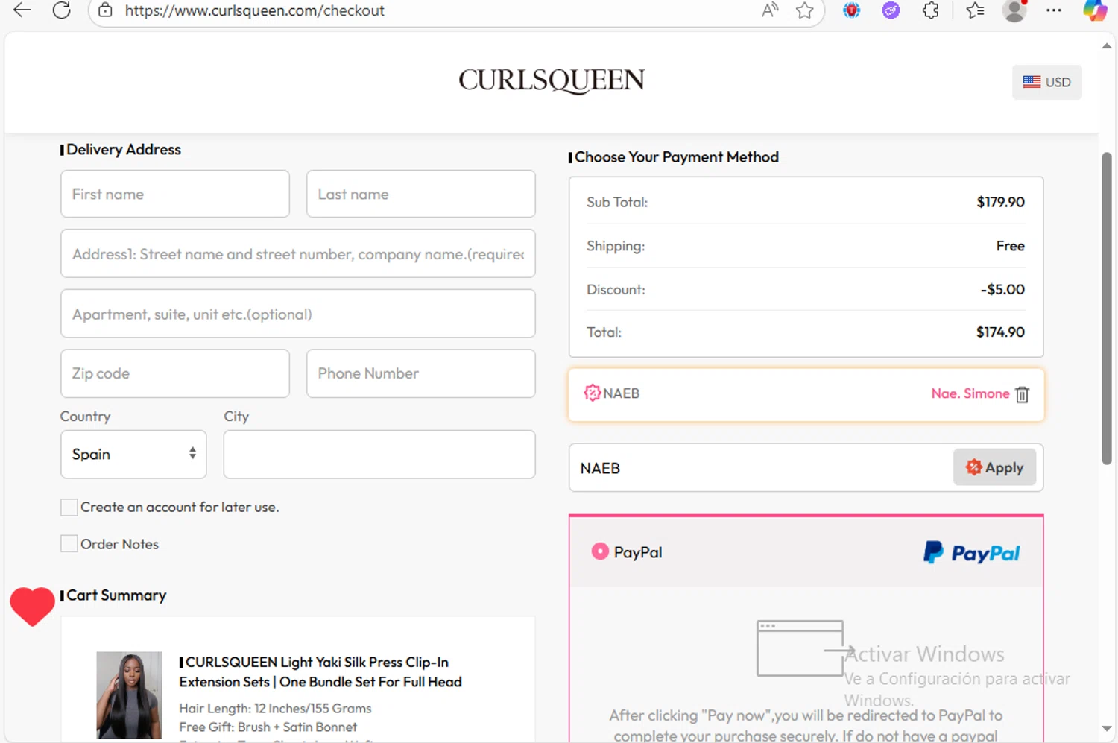
Task: Click the Choose Your Payment Method heading
Action: pos(677,157)
